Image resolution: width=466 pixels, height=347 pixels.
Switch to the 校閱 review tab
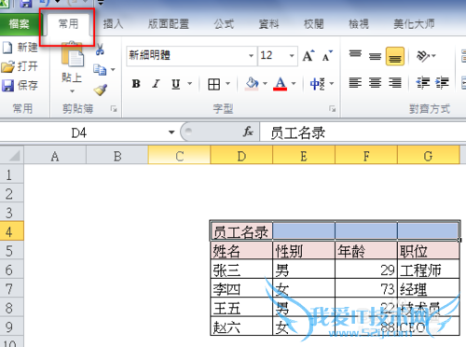[x=314, y=24]
